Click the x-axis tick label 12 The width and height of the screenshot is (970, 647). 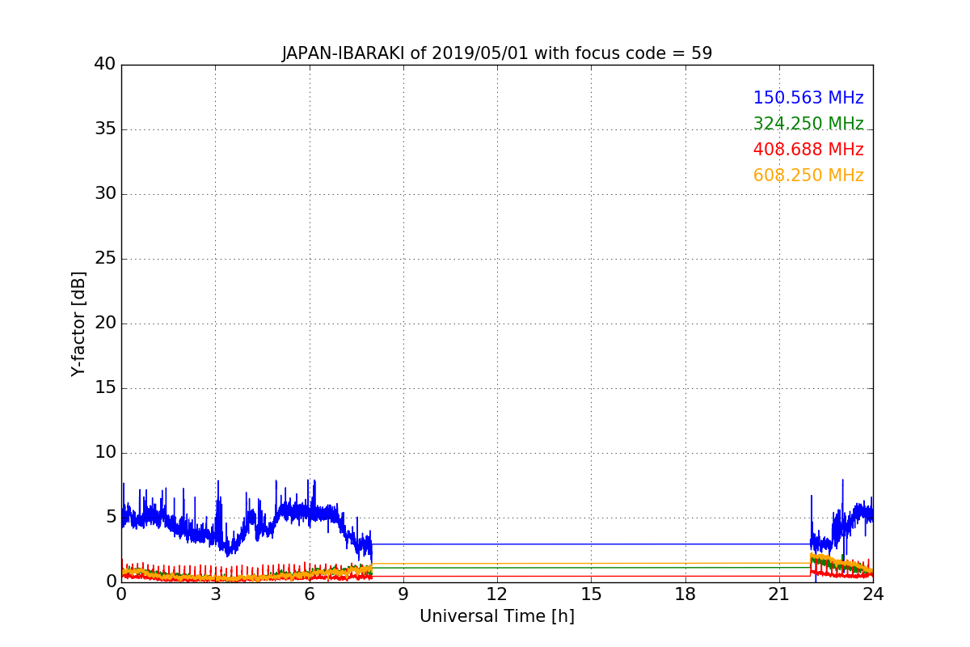497,594
